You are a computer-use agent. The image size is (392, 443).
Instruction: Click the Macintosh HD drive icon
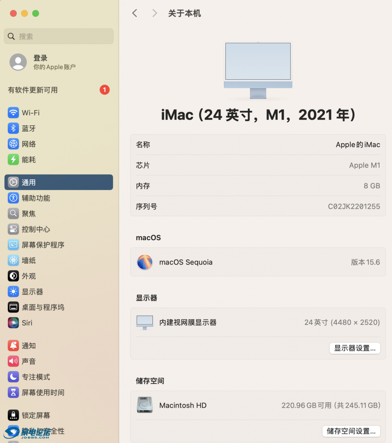pyautogui.click(x=145, y=405)
